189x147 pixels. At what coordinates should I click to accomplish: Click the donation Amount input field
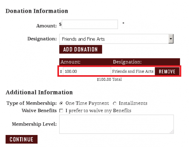tap(90, 24)
